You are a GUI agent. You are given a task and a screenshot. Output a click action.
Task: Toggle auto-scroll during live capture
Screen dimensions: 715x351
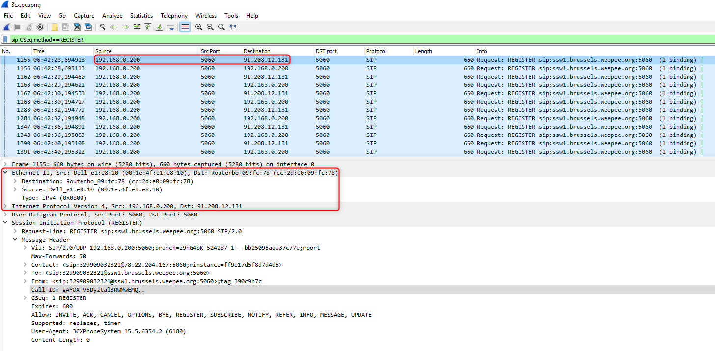(x=170, y=27)
